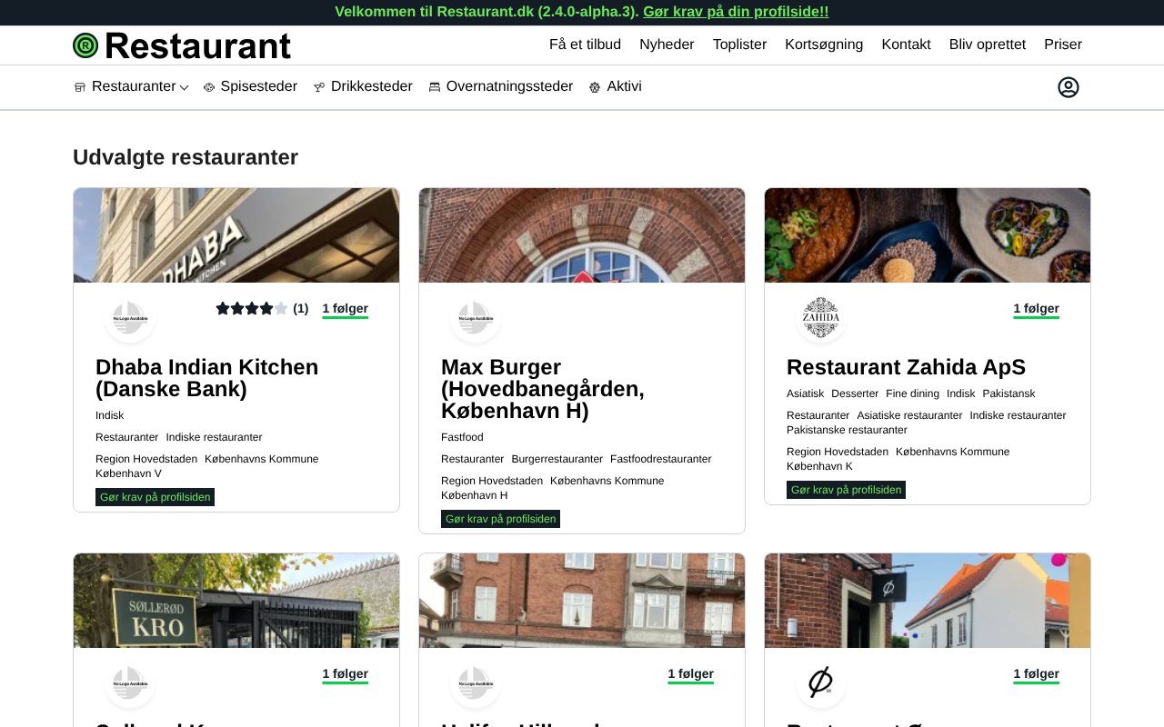Open Overnatningssteder category
The width and height of the screenshot is (1164, 727).
(509, 86)
